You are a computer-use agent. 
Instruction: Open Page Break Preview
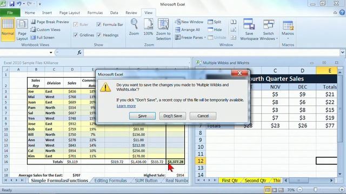[x=50, y=22]
